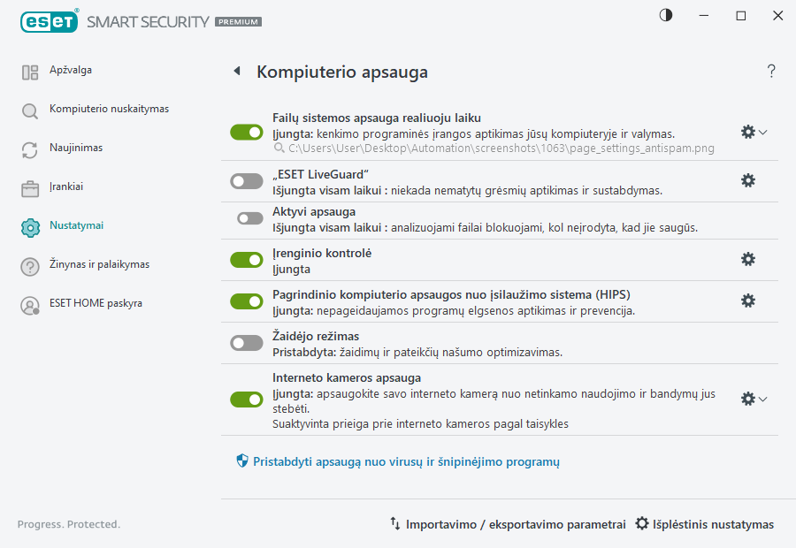The height and width of the screenshot is (548, 796).
Task: Enable Žaidėjo režimas
Action: (246, 342)
